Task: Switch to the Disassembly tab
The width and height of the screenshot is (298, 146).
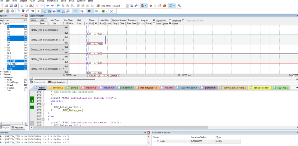Action: (38, 82)
